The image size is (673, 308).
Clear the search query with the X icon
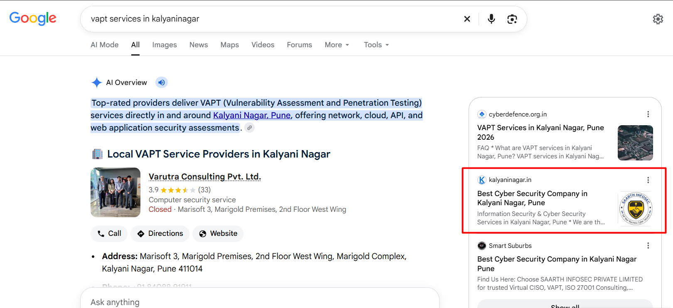pos(467,19)
